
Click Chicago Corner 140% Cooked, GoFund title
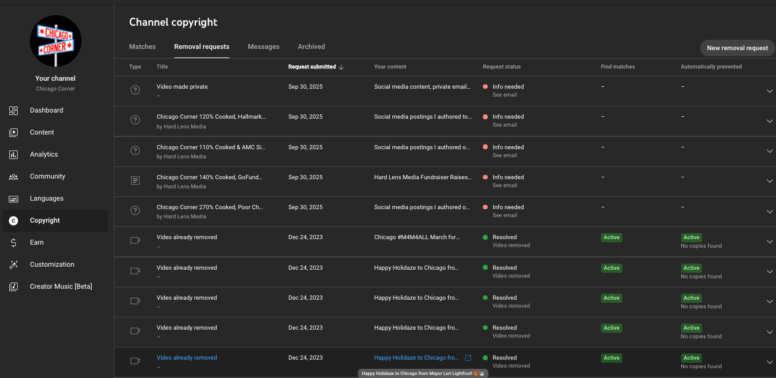coord(209,177)
